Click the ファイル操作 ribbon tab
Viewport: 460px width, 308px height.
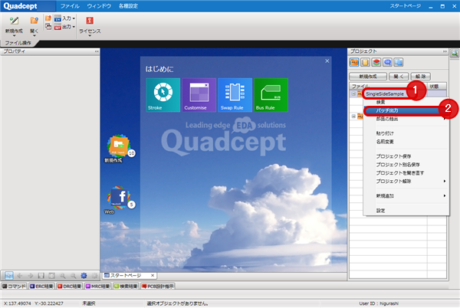click(x=18, y=43)
